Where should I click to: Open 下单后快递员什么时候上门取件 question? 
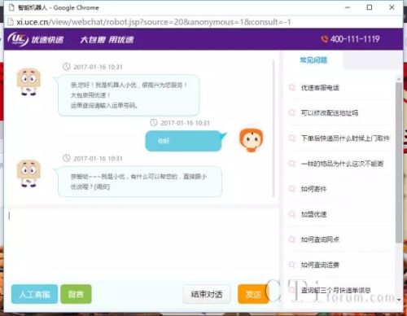pos(345,138)
